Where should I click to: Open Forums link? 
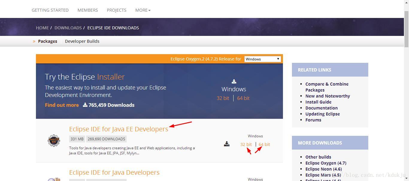tap(313, 120)
